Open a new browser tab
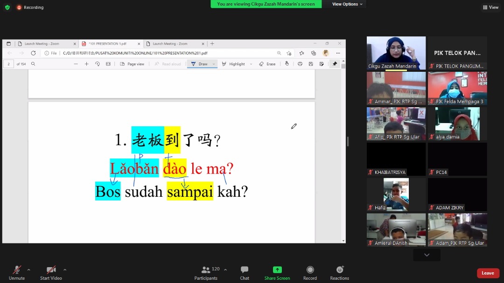 point(212,44)
